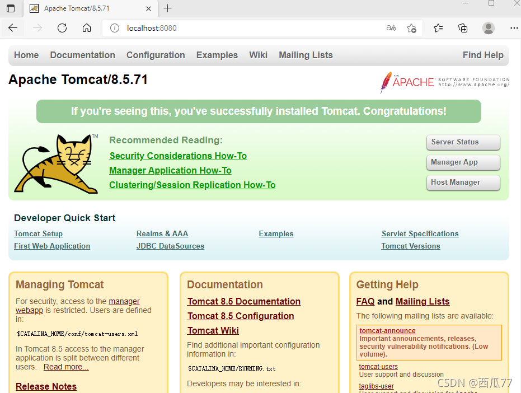Click the Server Status button
The height and width of the screenshot is (393, 521).
[x=463, y=142]
